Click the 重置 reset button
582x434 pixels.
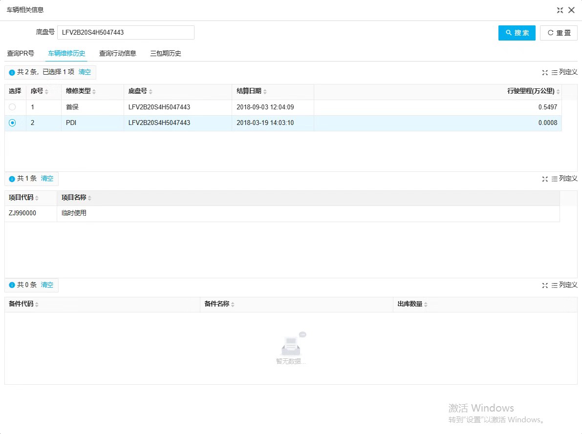coord(559,33)
